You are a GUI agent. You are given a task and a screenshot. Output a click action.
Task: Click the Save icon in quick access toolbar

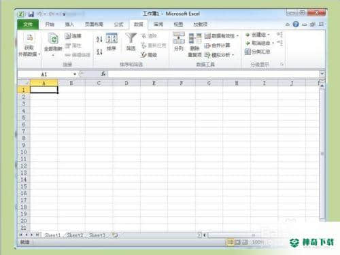pyautogui.click(x=31, y=14)
